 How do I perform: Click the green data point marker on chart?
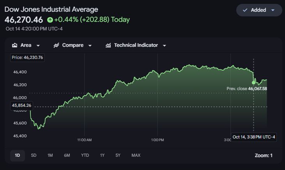tap(253, 83)
